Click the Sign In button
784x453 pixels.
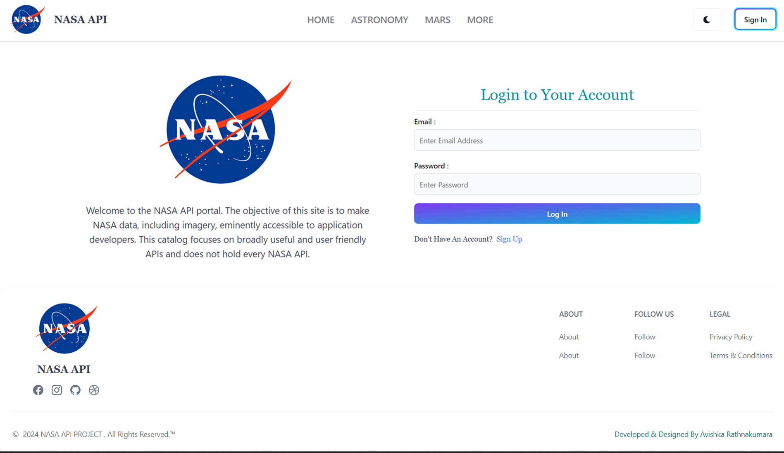tap(755, 19)
